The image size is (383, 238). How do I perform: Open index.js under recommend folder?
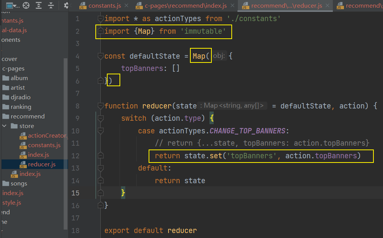pyautogui.click(x=30, y=174)
